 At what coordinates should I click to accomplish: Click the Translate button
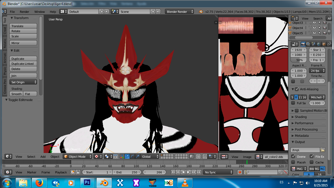[x=23, y=26]
